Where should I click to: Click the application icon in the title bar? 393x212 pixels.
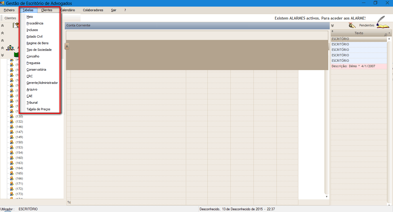(3, 3)
